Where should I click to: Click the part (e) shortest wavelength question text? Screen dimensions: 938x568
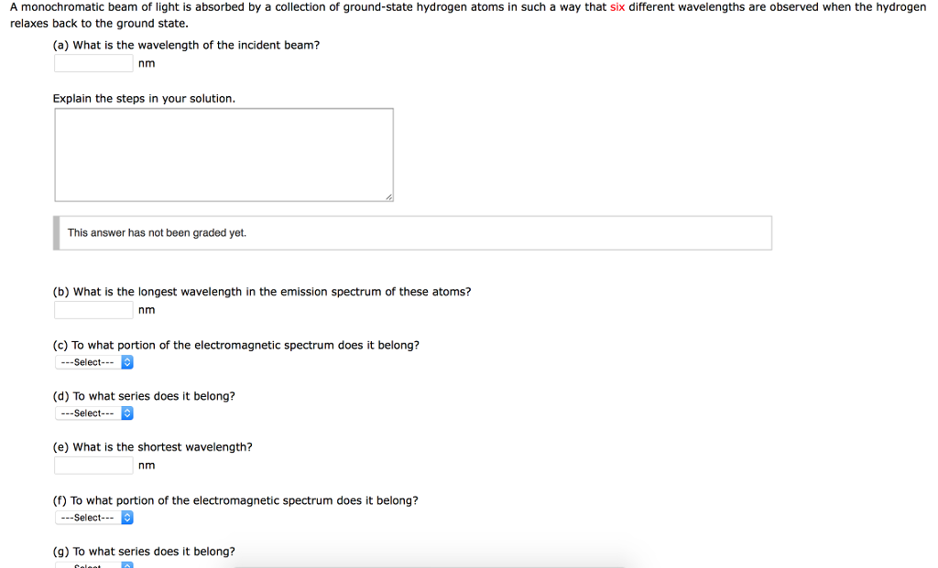point(152,447)
